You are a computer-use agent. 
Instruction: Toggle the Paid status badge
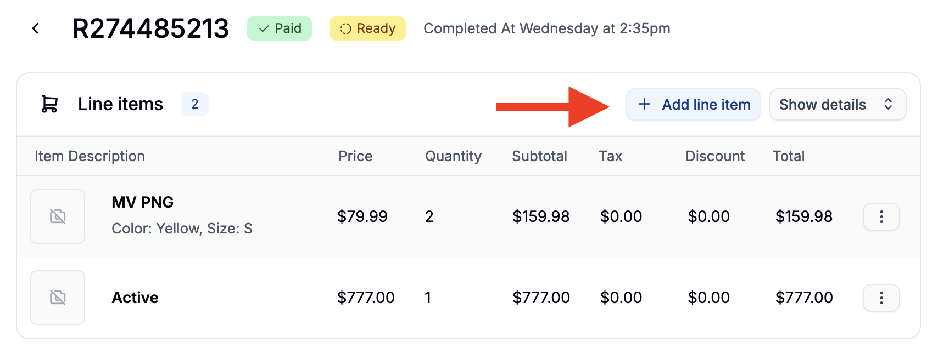pos(280,28)
